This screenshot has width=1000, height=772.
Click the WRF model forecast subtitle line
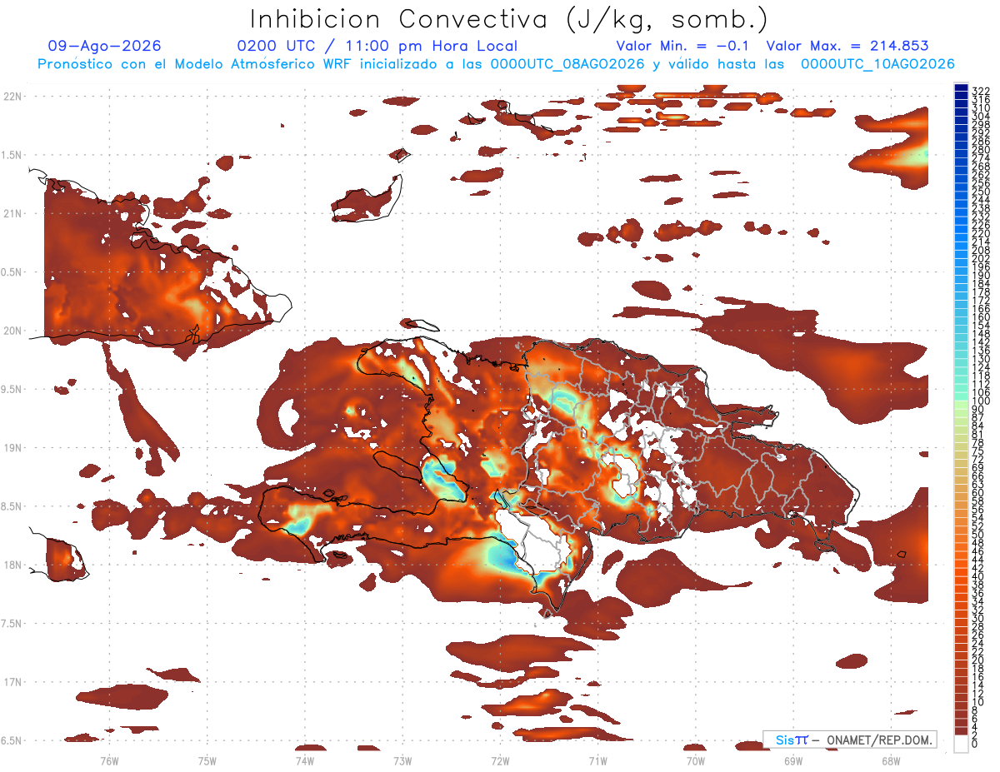(x=496, y=63)
